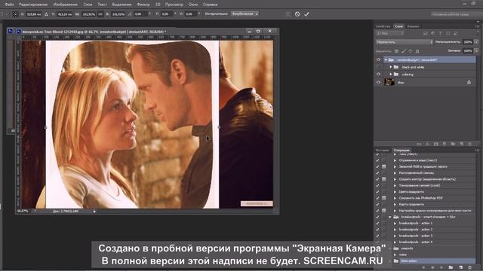The image size is (483, 271).
Task: Create a new action icon in Actions panel
Action: point(461,268)
